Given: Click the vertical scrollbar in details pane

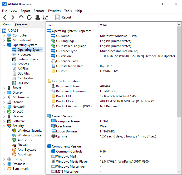Looking at the screenshot, I should click(179, 71).
